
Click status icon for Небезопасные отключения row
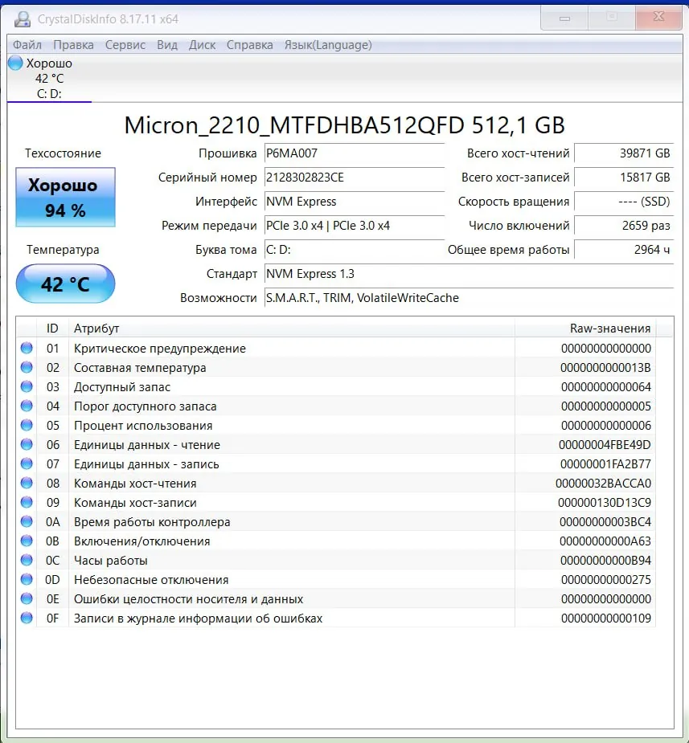click(27, 579)
